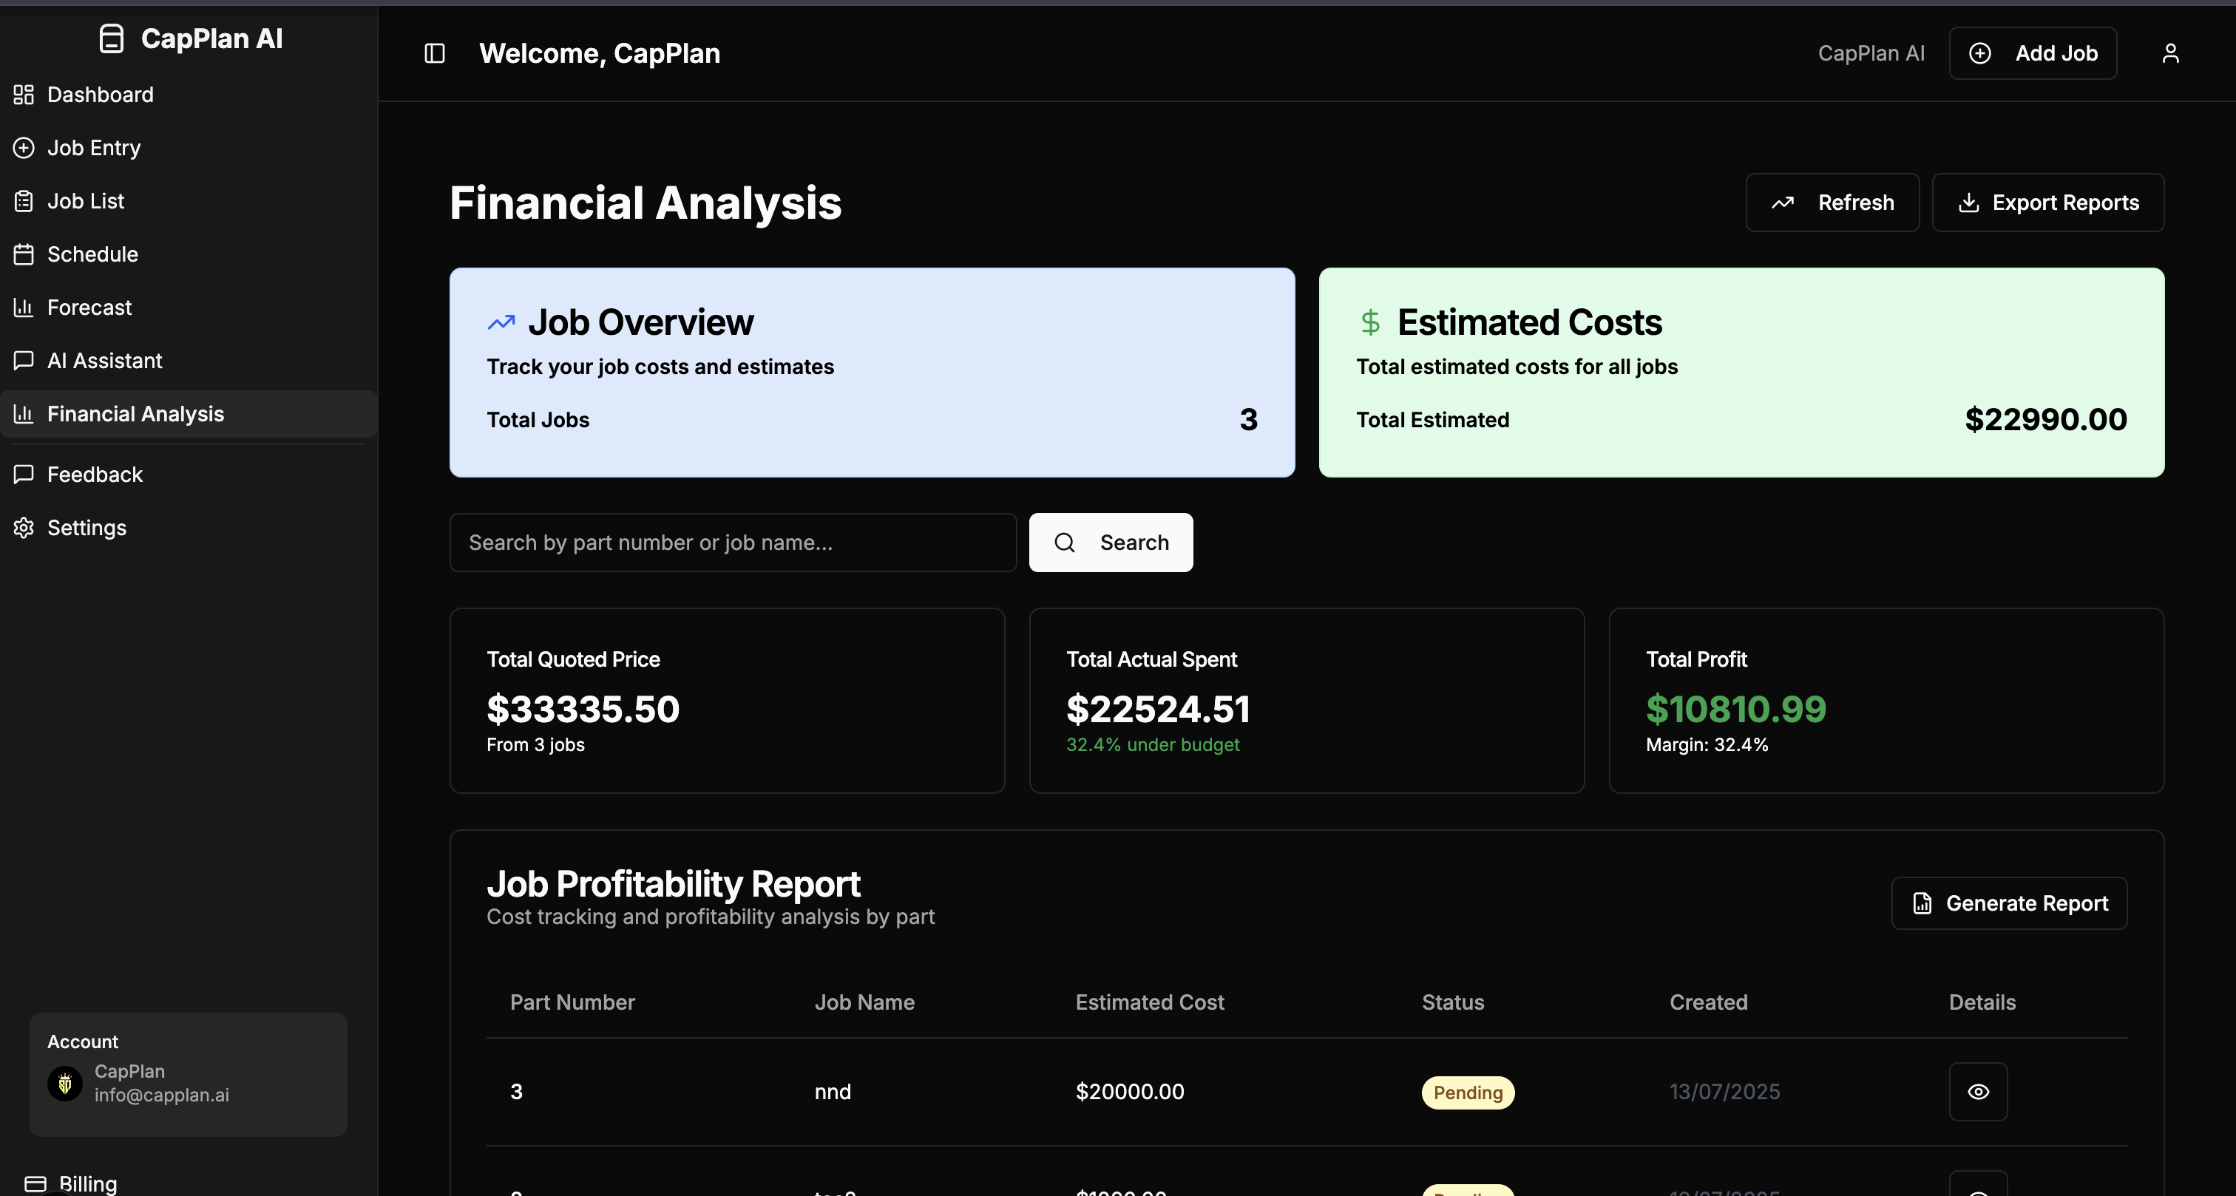Show details for the second report row

[x=1978, y=1190]
